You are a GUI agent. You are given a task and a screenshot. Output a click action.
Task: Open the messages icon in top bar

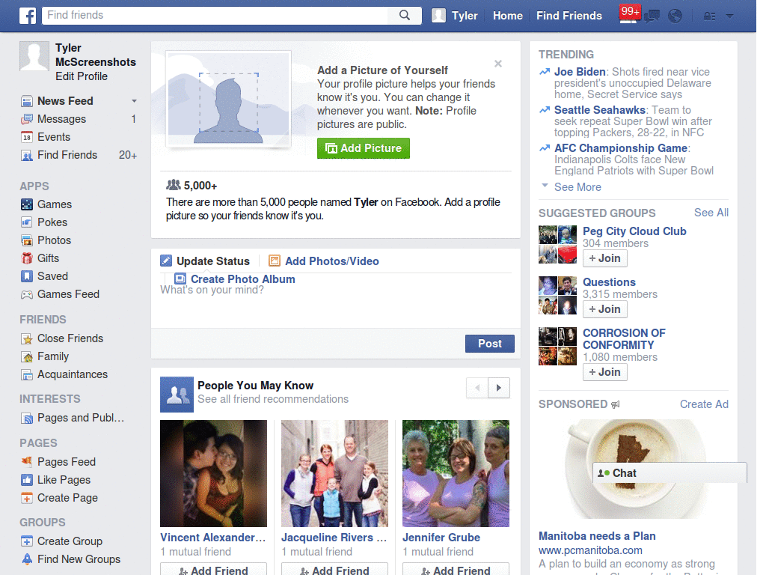652,16
